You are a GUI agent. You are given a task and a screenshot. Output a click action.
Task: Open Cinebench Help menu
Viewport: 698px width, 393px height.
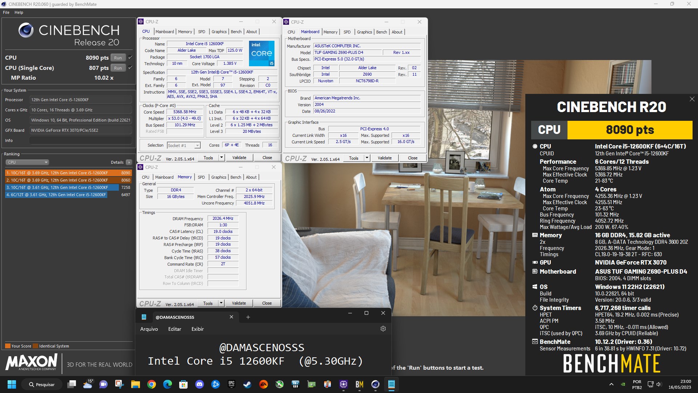[x=19, y=12]
